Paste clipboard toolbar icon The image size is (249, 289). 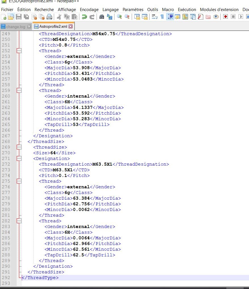(x=74, y=17)
